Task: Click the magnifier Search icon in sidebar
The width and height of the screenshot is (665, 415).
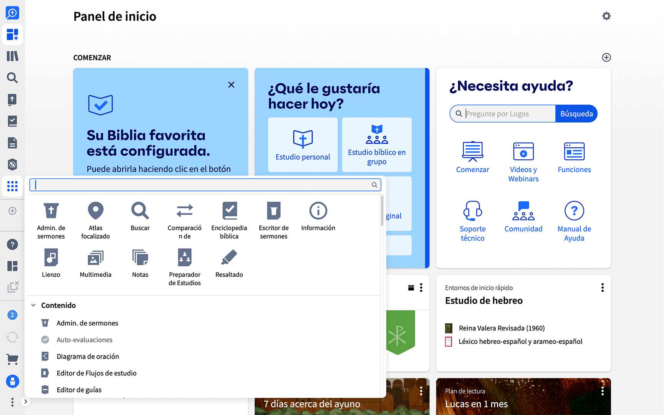Action: (x=12, y=78)
